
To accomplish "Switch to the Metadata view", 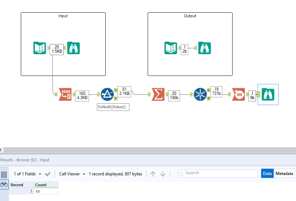I will tap(284, 174).
